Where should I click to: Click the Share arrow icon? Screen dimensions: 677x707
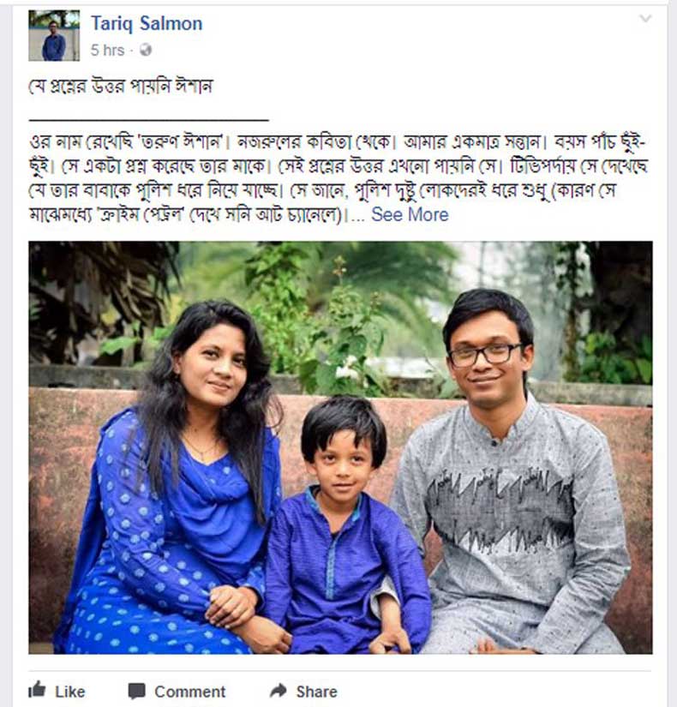[279, 691]
